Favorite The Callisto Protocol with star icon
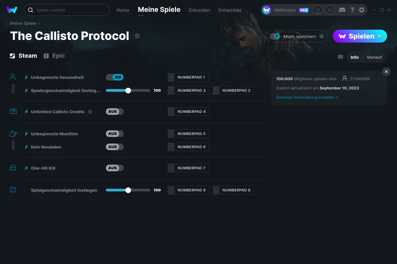The image size is (397, 264). click(137, 36)
